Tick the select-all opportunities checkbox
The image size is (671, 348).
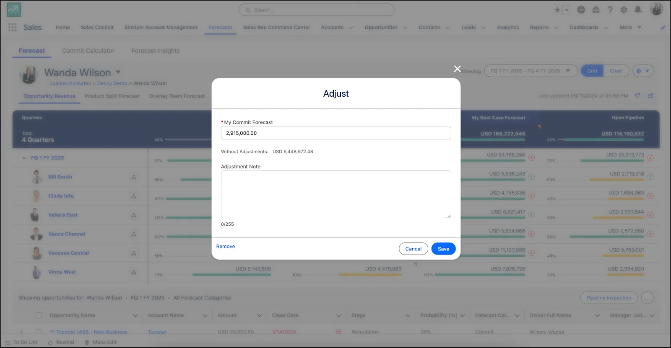[39, 315]
